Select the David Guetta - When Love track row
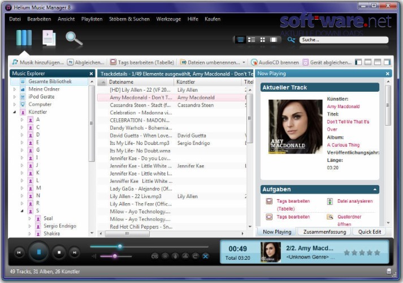Image resolution: width=403 pixels, height=283 pixels. point(172,136)
